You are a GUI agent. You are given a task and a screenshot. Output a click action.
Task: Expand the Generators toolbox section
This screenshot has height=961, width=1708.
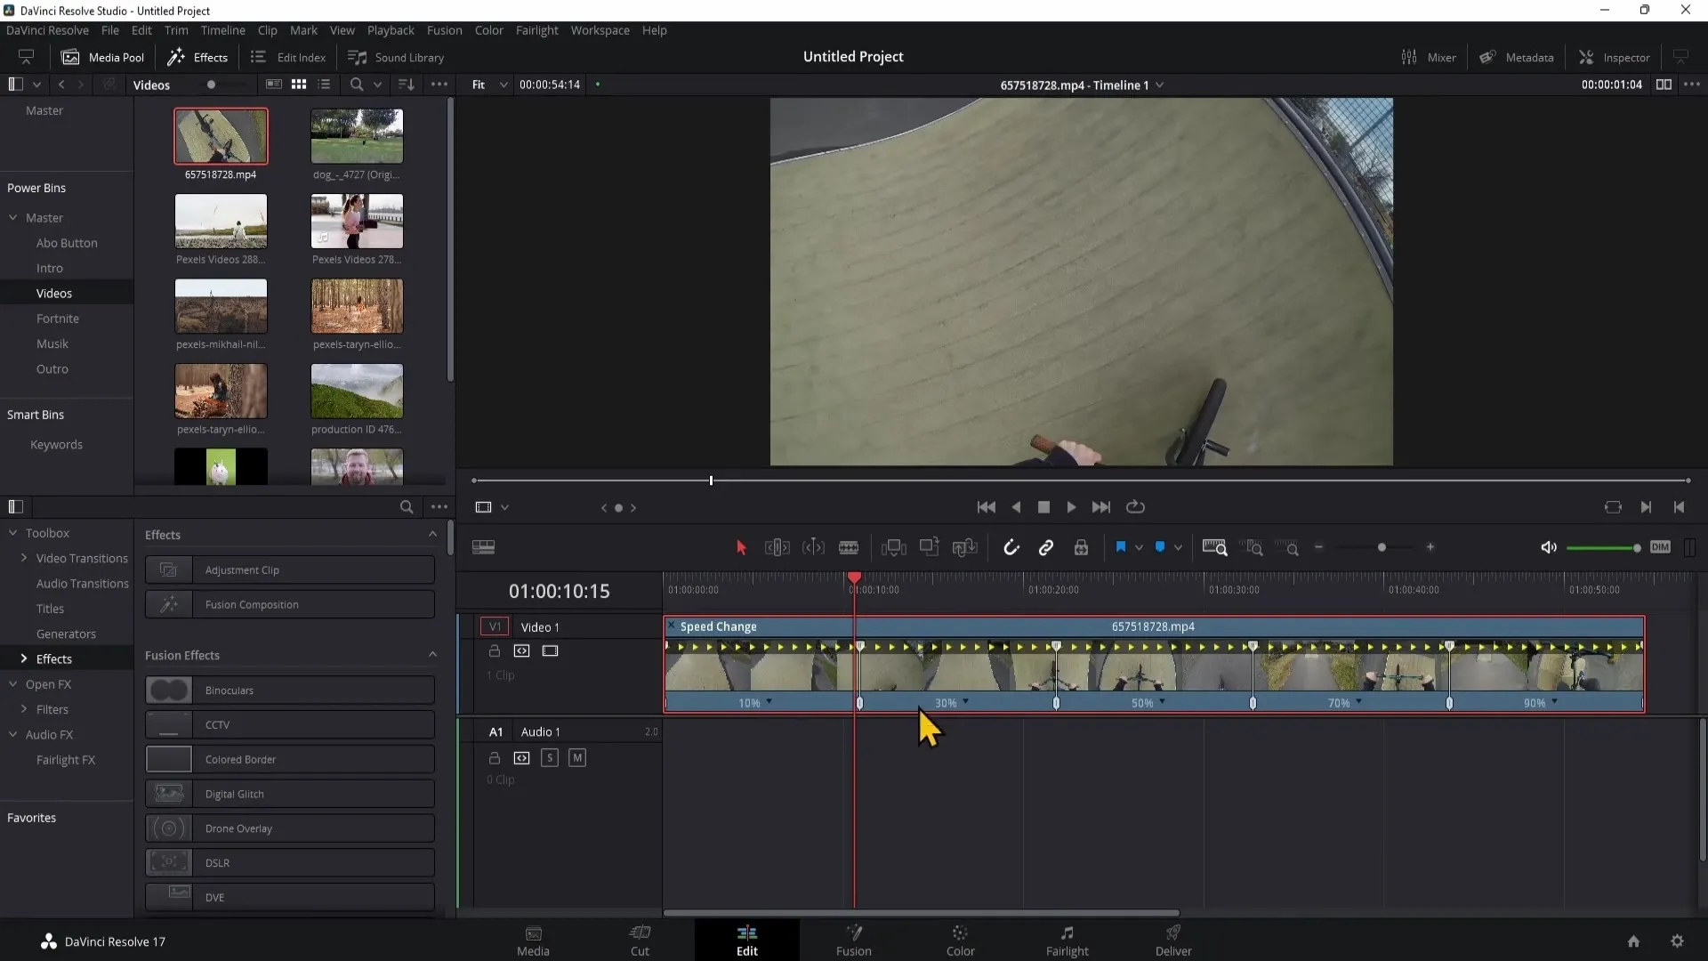click(66, 634)
